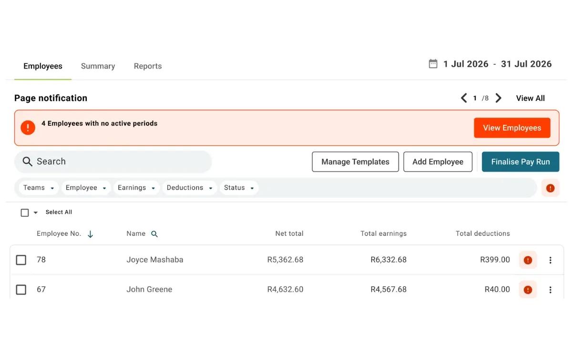Click the warning icon in the notification banner
572x343 pixels.
(28, 127)
